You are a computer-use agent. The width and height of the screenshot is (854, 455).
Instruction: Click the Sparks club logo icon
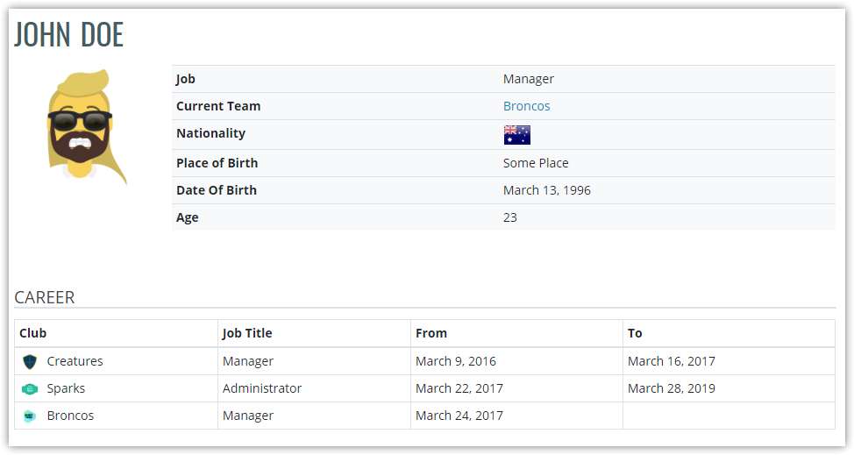(x=30, y=388)
